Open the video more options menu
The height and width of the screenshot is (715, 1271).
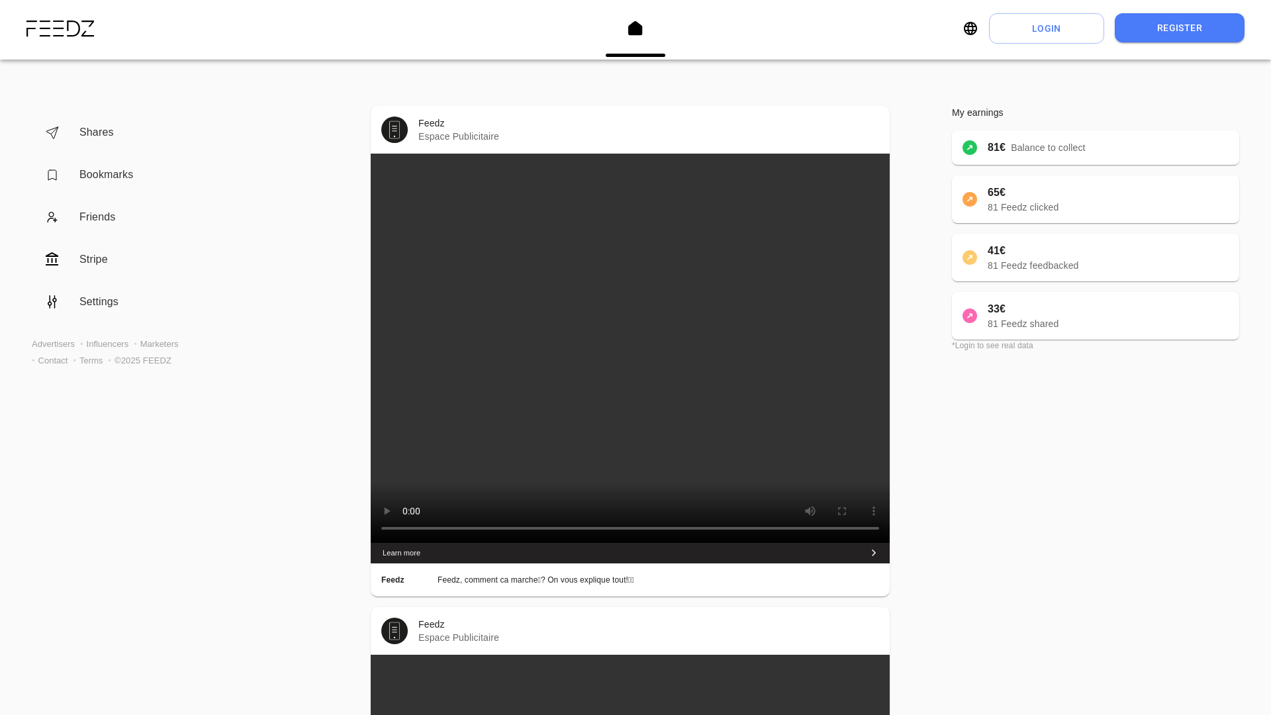(873, 511)
